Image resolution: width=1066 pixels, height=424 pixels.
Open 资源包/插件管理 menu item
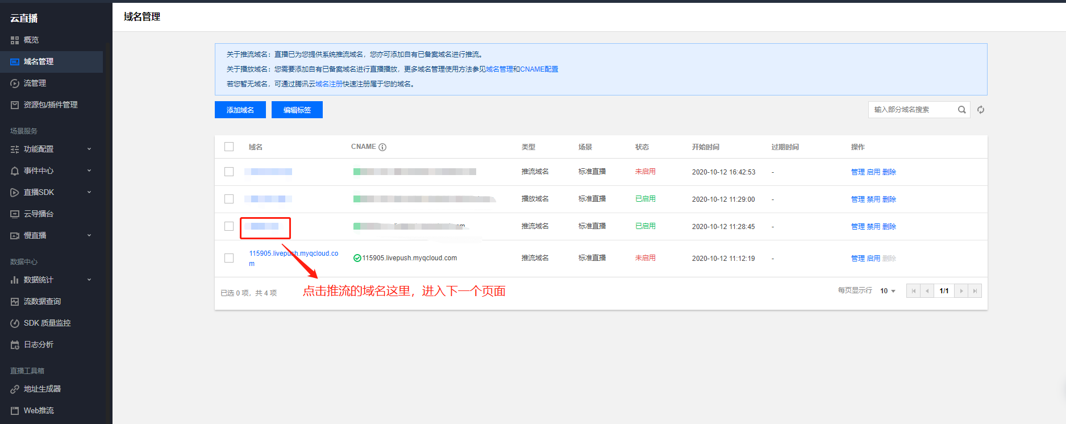[x=51, y=105]
